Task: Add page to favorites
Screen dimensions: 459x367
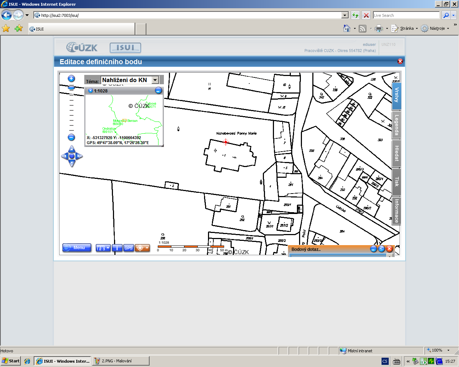Action: pyautogui.click(x=19, y=28)
